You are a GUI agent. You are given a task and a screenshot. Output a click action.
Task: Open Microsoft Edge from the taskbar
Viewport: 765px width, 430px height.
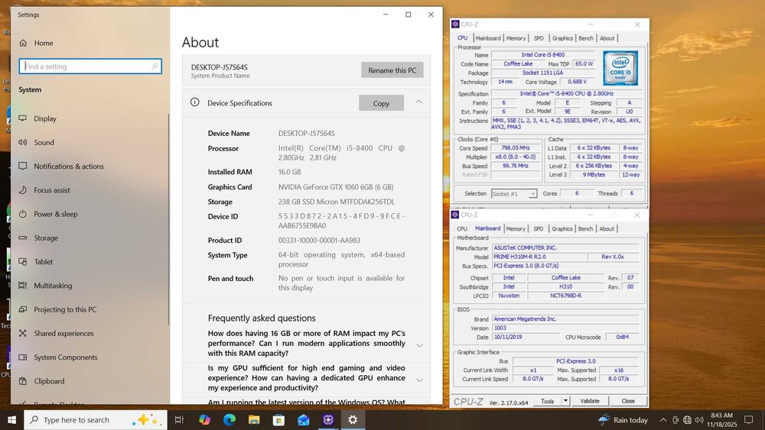[229, 420]
